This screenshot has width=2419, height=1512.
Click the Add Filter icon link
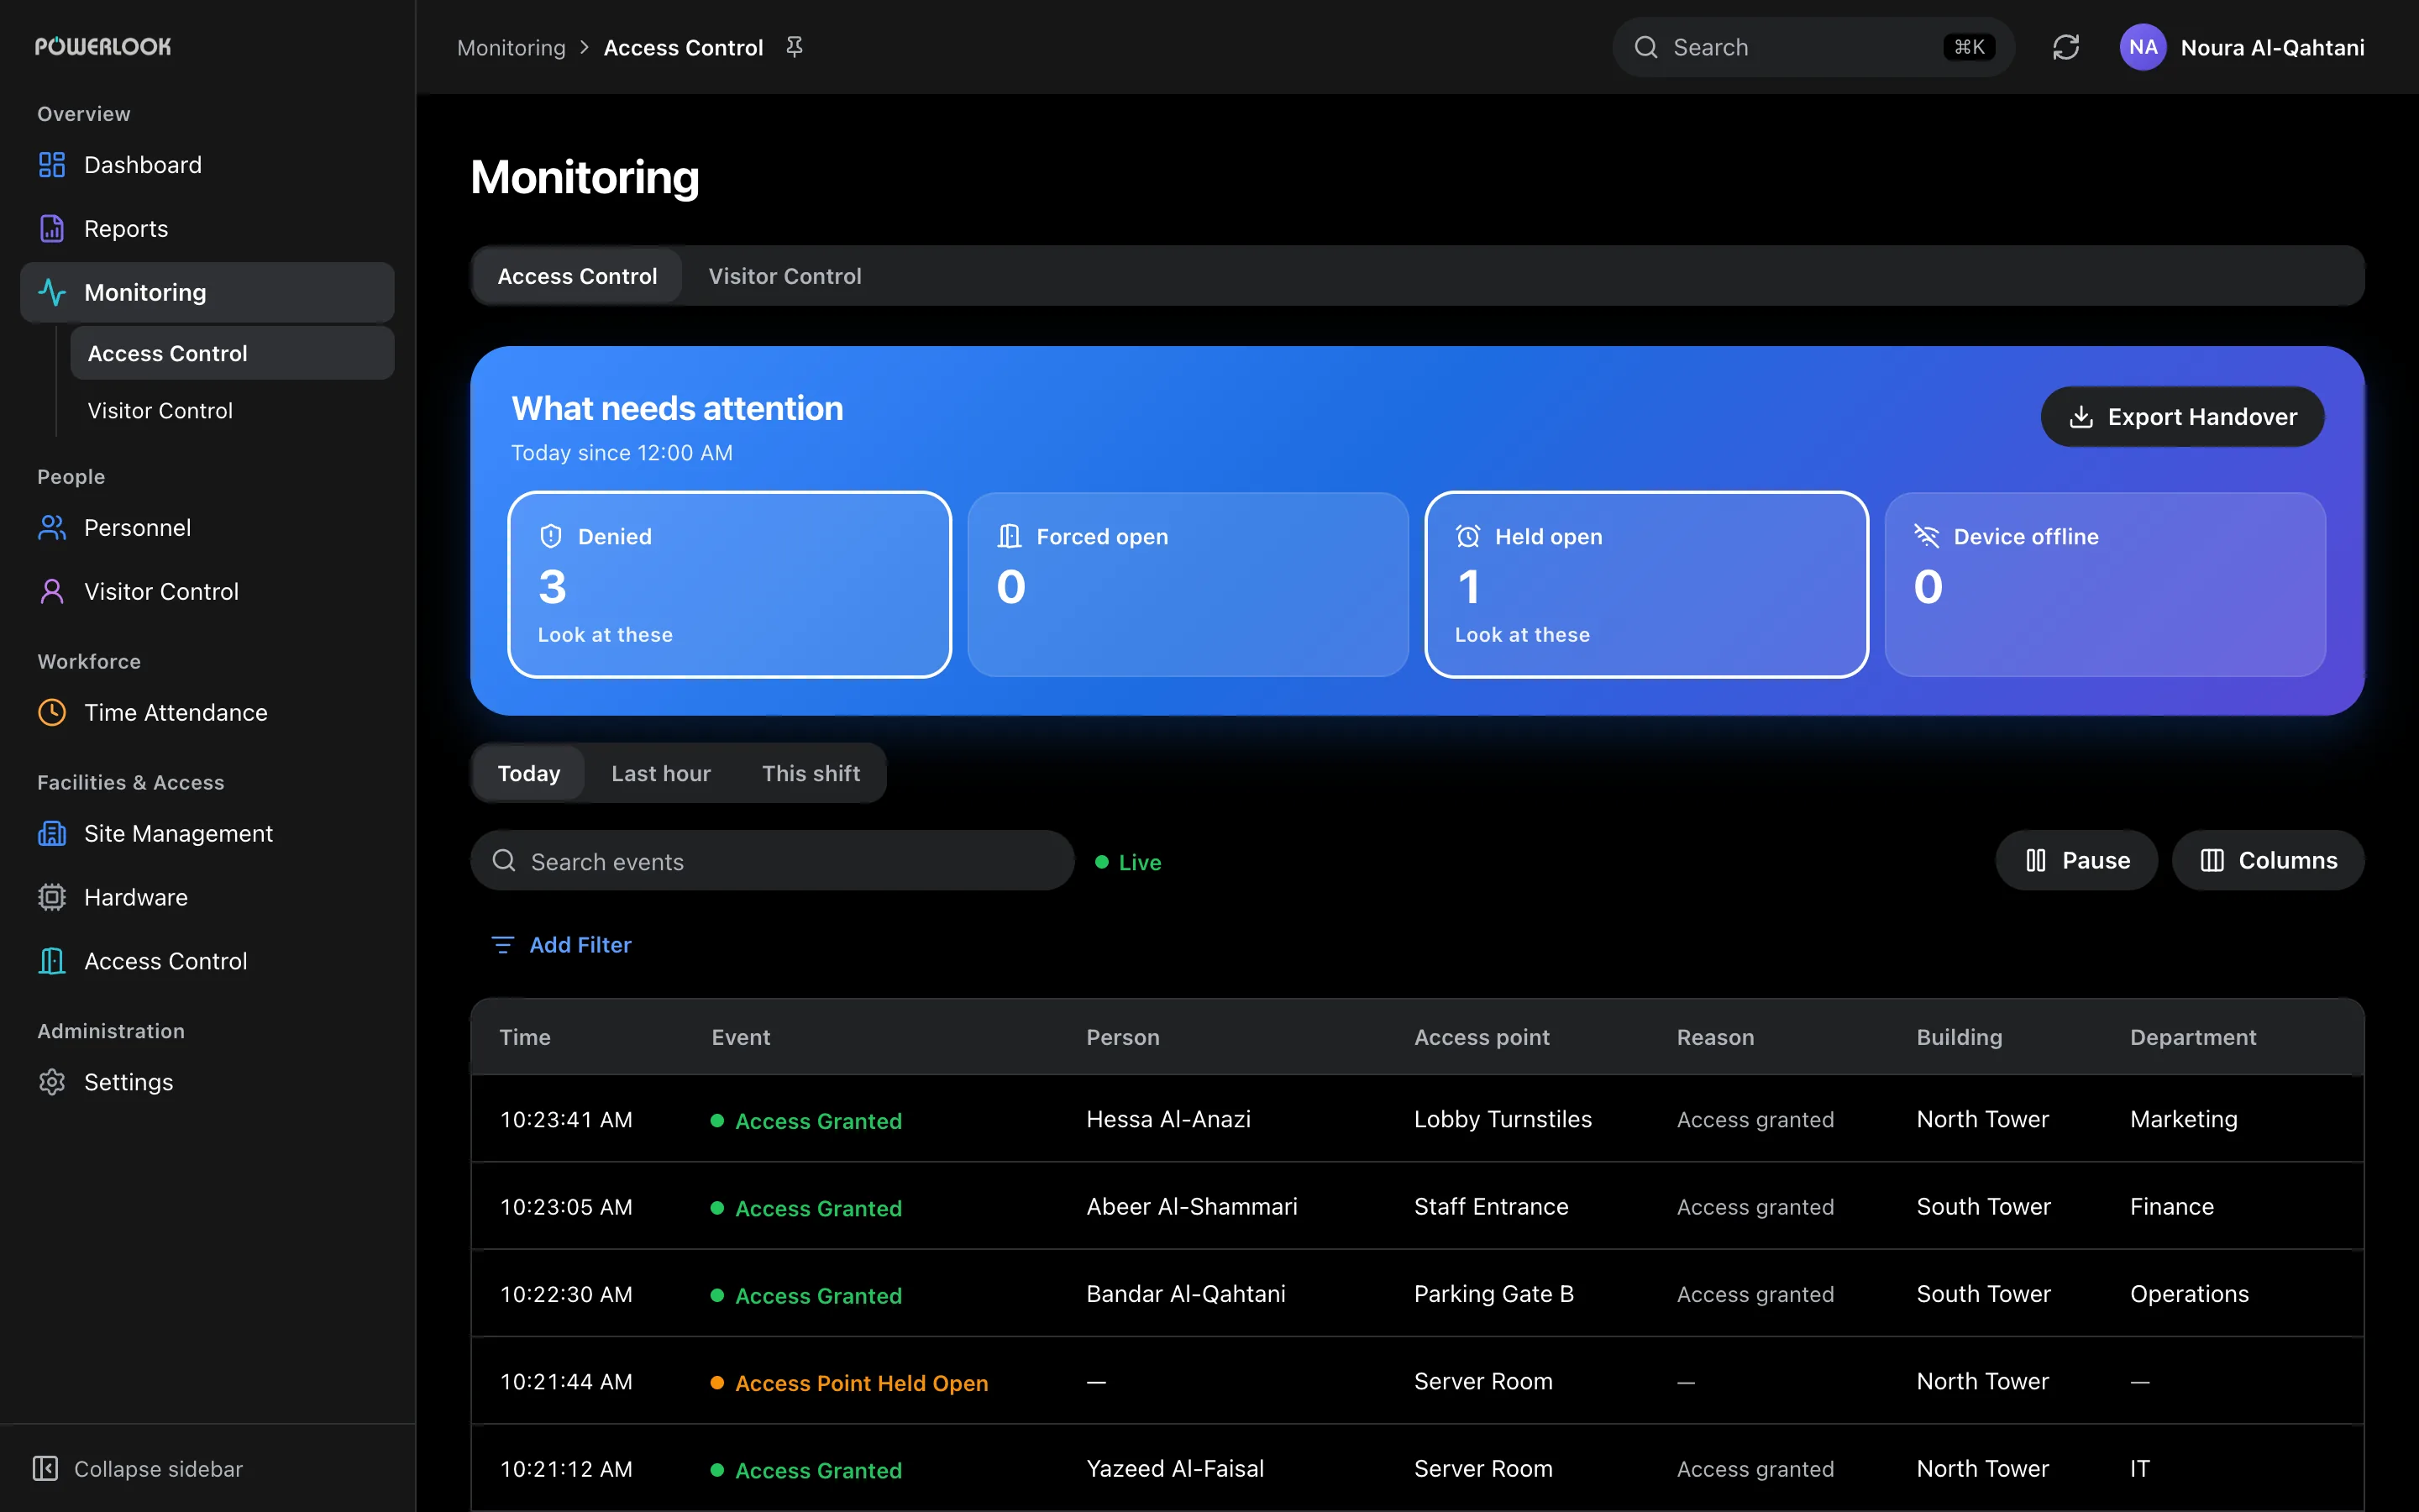click(x=561, y=945)
